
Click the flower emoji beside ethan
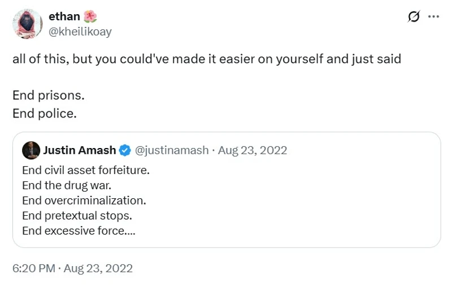[90, 17]
